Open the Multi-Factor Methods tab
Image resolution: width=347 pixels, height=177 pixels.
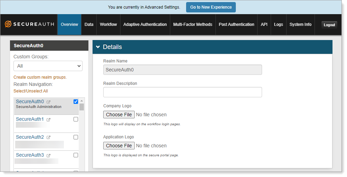pyautogui.click(x=193, y=24)
